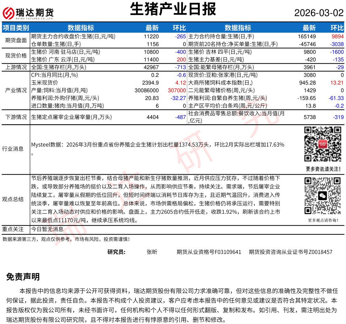Click the 行业消息 row label
Screen dimensions: 346x324
coord(13,149)
